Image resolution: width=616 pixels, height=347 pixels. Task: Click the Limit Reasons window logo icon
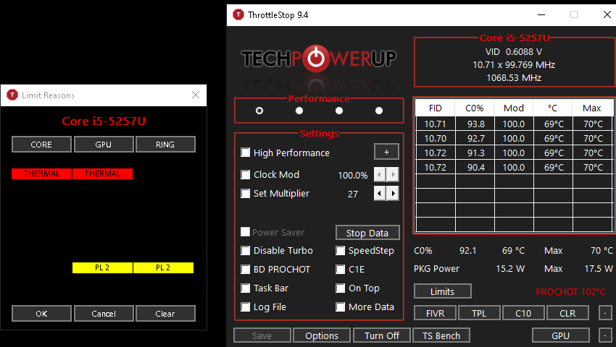coord(12,95)
